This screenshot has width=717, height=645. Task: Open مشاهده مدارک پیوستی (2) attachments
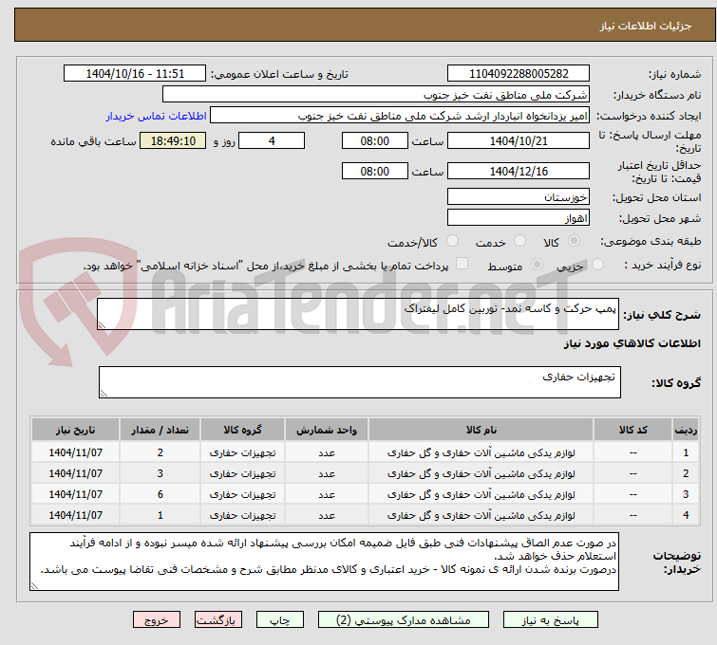point(403,620)
